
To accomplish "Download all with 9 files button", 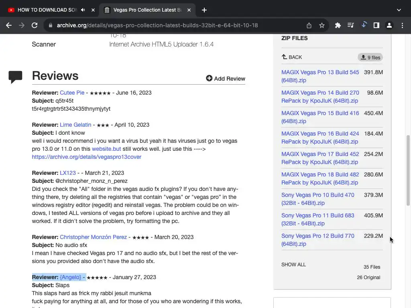I will click(x=370, y=57).
